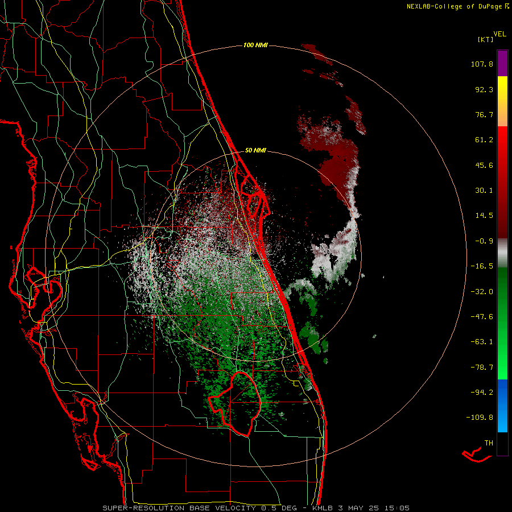Select the 92.3 legend value

pos(484,89)
